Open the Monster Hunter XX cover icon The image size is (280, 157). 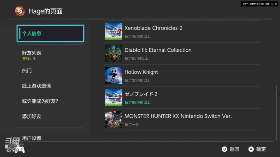point(114,120)
